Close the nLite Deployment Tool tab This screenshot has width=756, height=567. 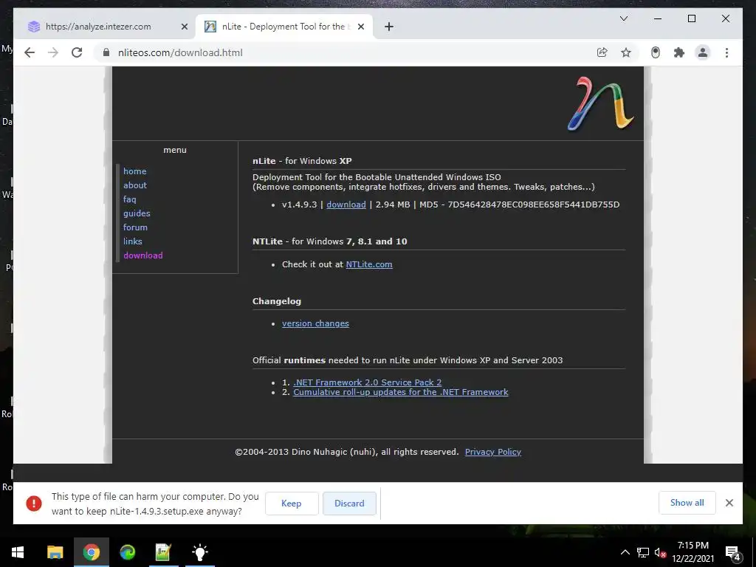click(x=360, y=27)
